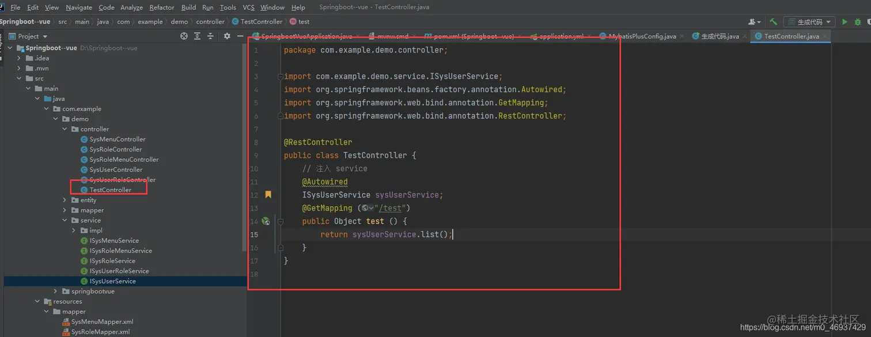Select ISysRoleMenuService in project tree
871x337 pixels.
pos(120,251)
